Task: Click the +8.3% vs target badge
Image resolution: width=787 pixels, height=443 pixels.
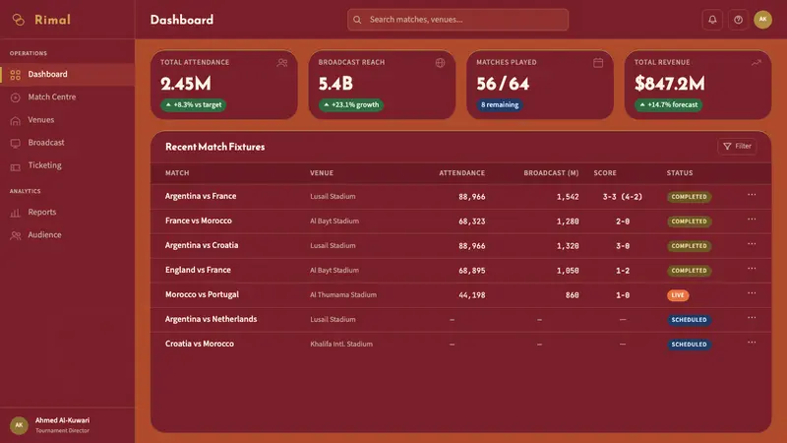Action: tap(193, 105)
